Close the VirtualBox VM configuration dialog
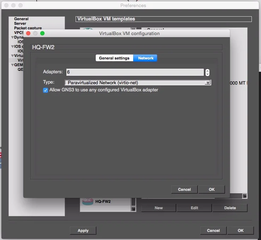The height and width of the screenshot is (240, 261). point(28,33)
